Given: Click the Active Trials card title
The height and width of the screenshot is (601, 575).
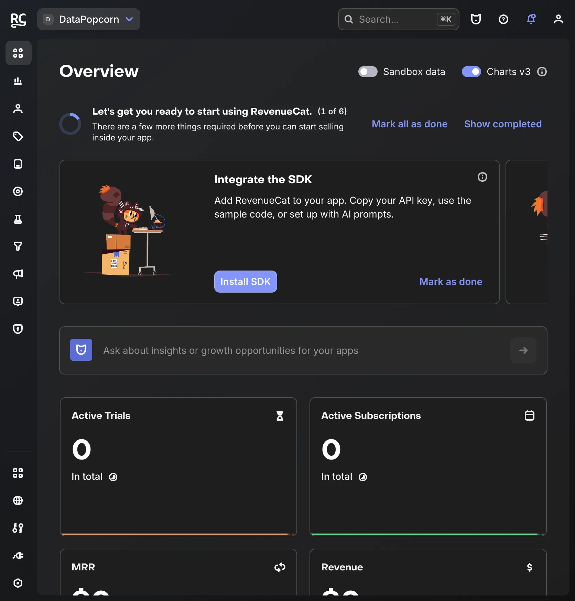Looking at the screenshot, I should (101, 415).
